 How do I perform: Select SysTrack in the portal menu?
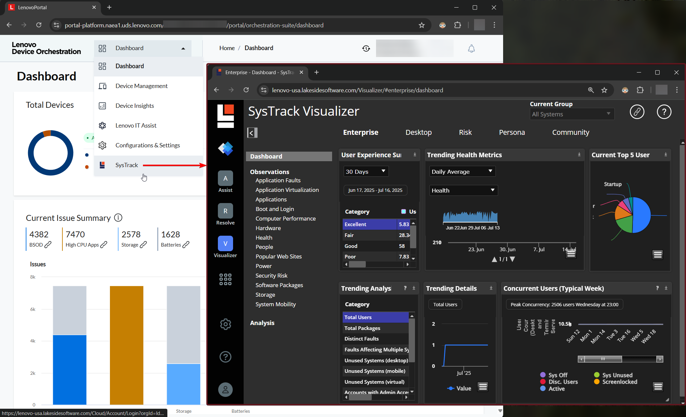coord(149,165)
